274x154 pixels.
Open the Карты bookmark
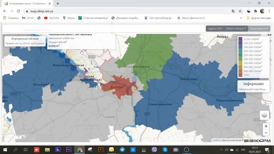point(69,18)
